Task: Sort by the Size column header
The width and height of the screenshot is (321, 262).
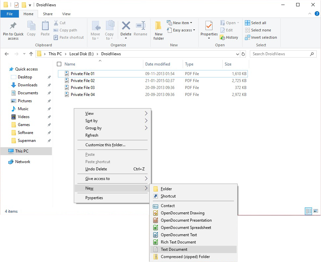Action: 228,64
